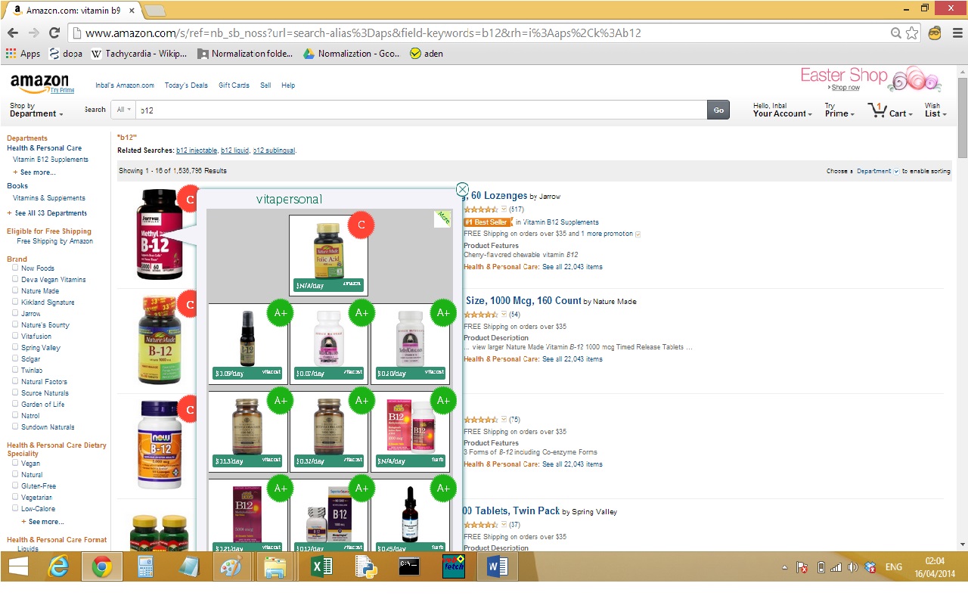Check the Vegetarian dietary filter
This screenshot has height=605, width=968.
point(15,497)
